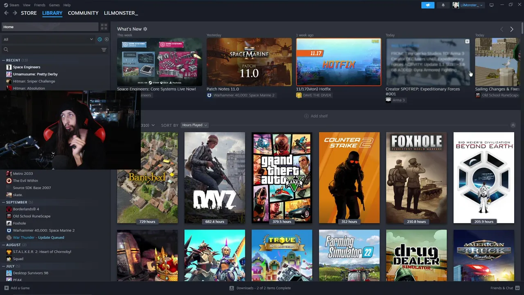Image resolution: width=524 pixels, height=295 pixels.
Task: Go back using the left arrow
Action: [6, 13]
